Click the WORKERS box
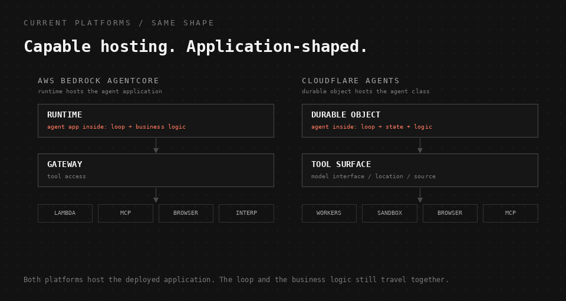This screenshot has height=301, width=566. pyautogui.click(x=329, y=213)
